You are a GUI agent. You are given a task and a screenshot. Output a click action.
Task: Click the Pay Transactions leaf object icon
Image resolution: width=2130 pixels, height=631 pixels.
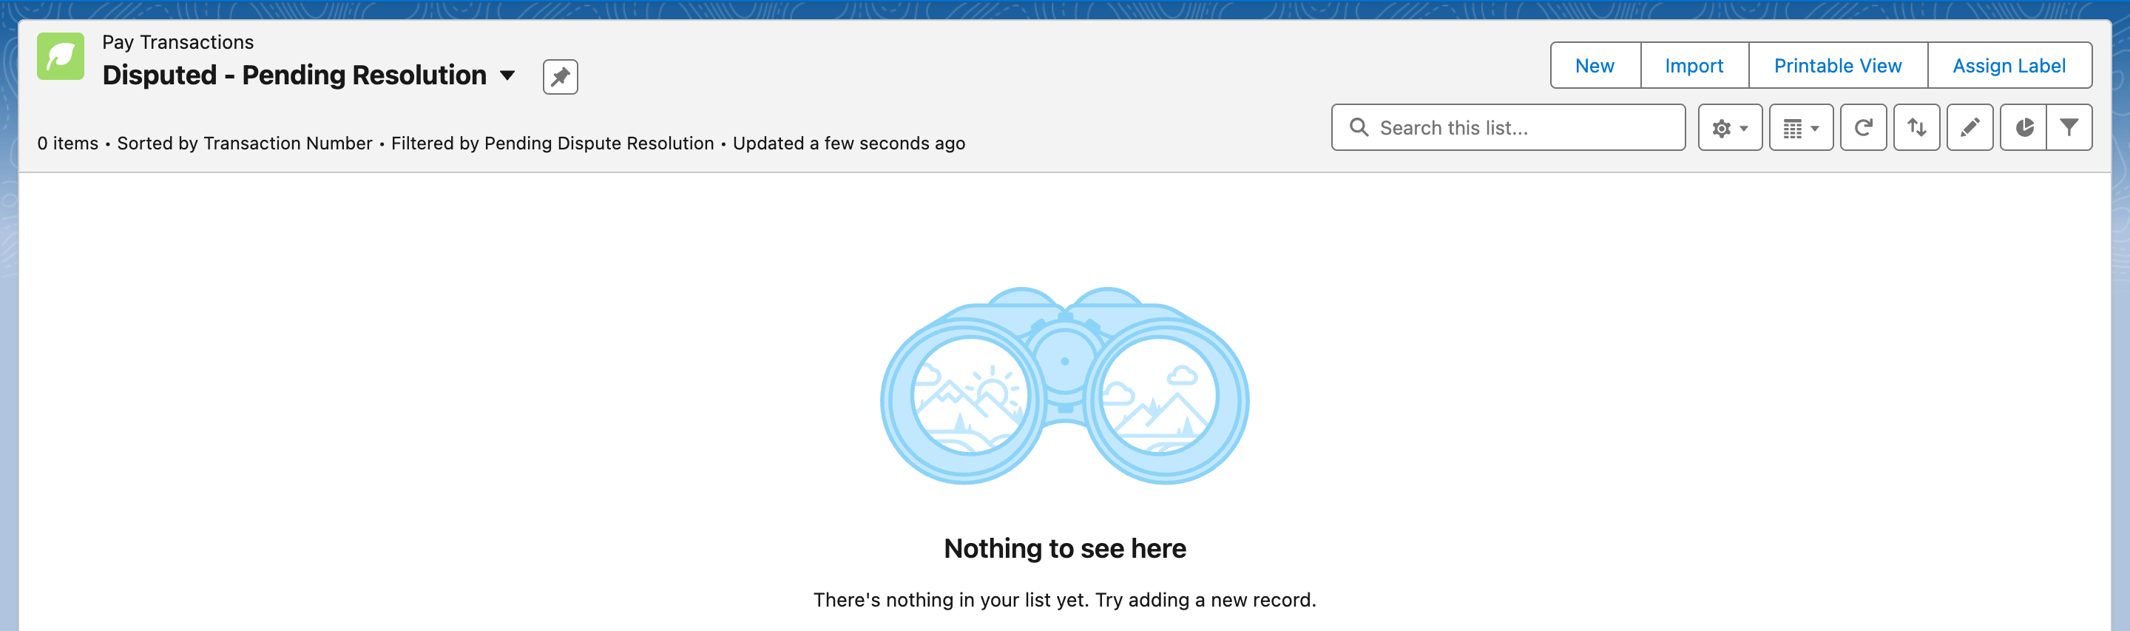[61, 56]
